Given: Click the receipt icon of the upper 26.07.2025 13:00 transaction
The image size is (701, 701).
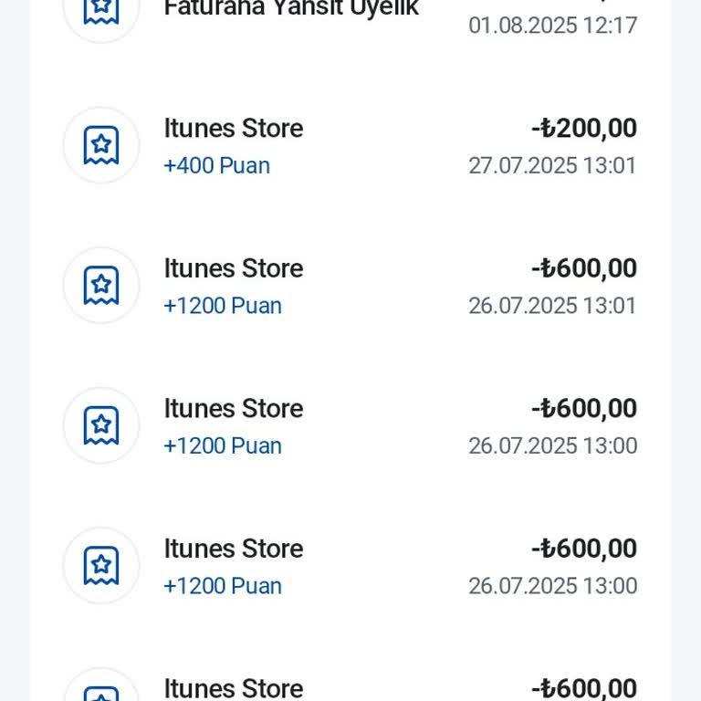Looking at the screenshot, I should [x=101, y=425].
